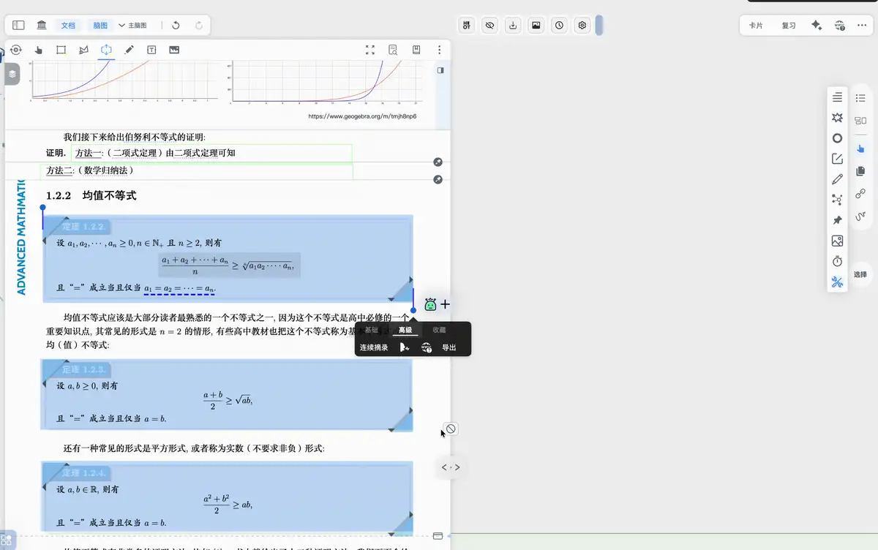Select the image capture tool in document toolbar

(x=174, y=50)
